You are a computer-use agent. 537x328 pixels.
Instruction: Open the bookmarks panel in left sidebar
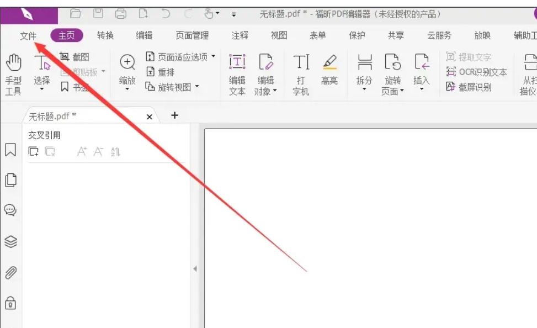tap(10, 150)
